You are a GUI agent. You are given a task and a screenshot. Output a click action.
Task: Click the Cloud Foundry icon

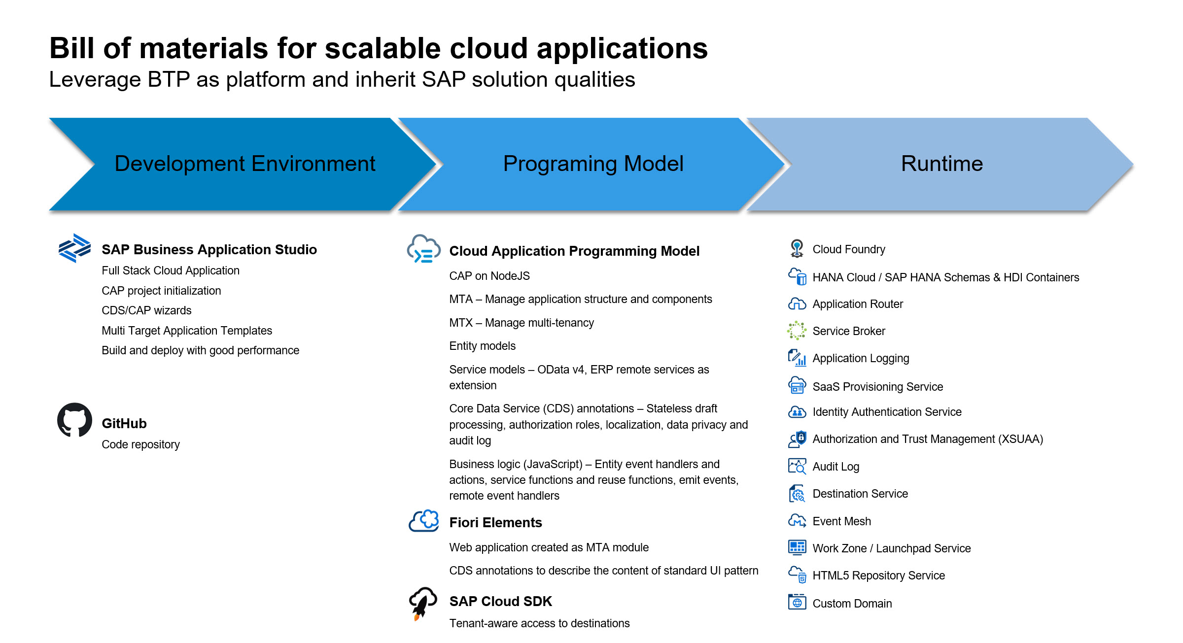pyautogui.click(x=797, y=248)
